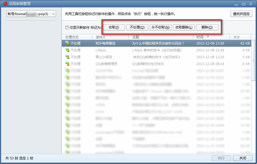Click status icon of 知乎每周精选 email row

pyautogui.click(x=67, y=43)
